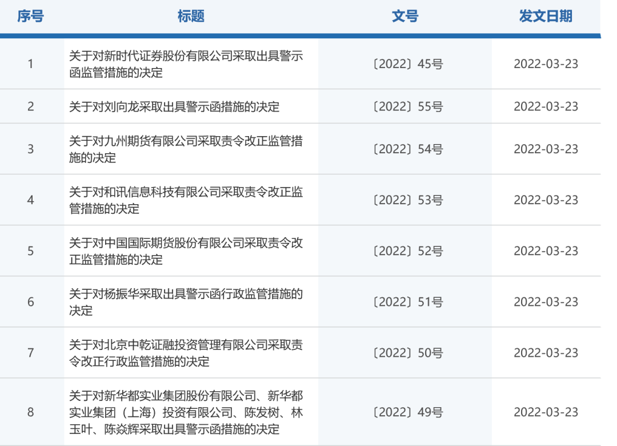Click the date in the 〔2022〕51号 row

click(x=546, y=302)
